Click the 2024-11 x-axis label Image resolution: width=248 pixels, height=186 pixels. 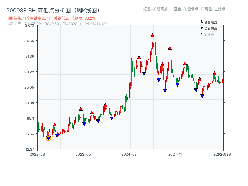[175, 154]
